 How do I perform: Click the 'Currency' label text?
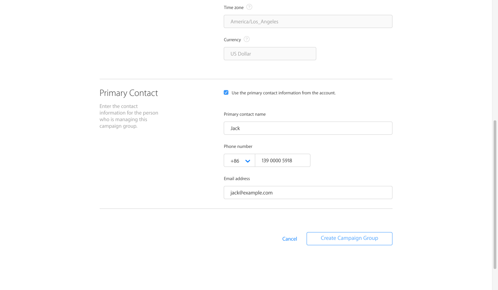coord(232,40)
